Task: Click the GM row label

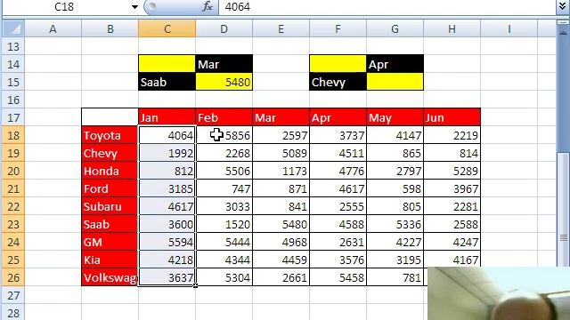Action: [x=110, y=242]
